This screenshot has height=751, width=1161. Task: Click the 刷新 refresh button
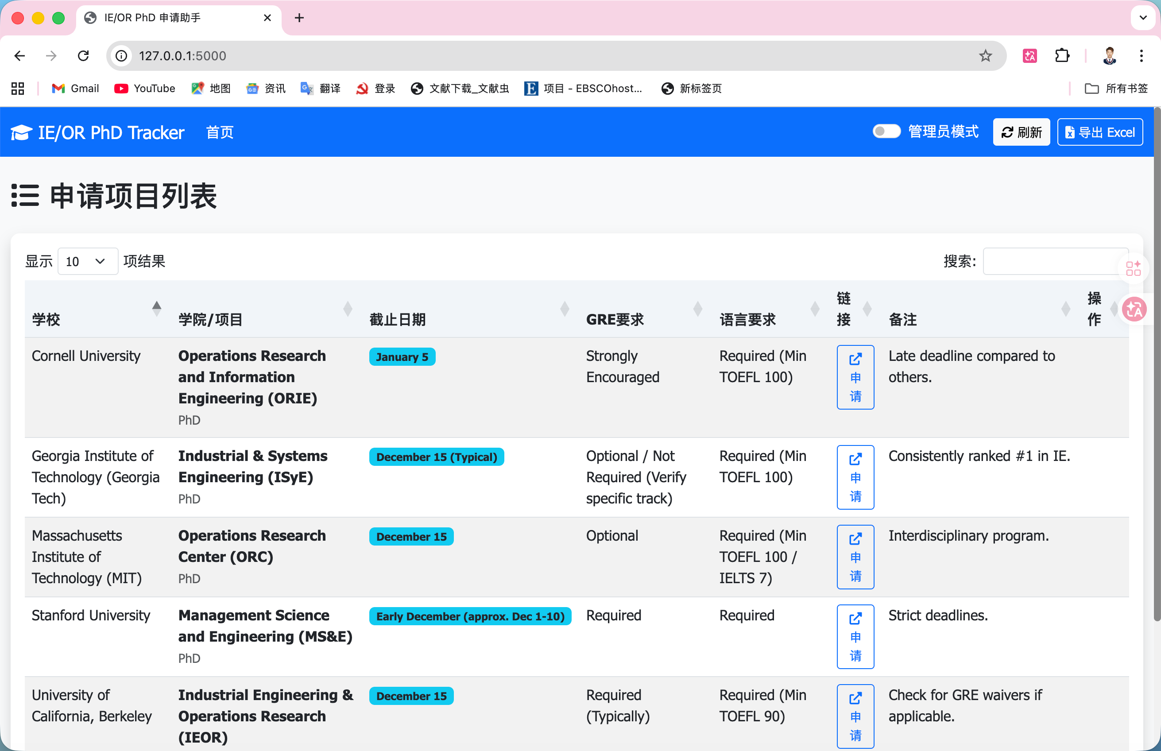(1021, 132)
